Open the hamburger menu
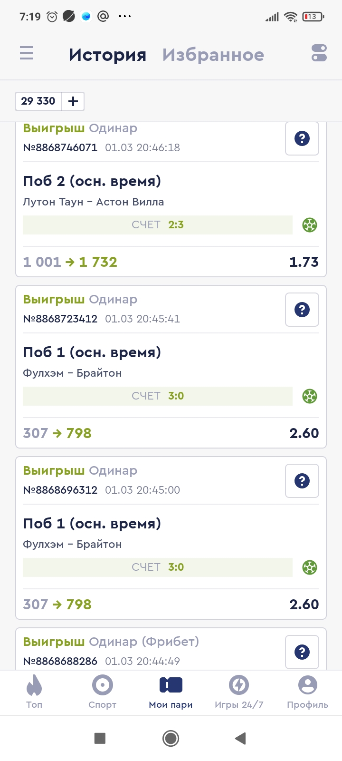This screenshot has height=761, width=342. click(x=27, y=53)
